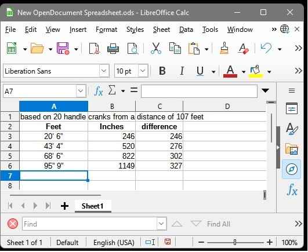Open sidebar Properties panel icon
Viewport: 308px width, 252px height.
(292, 109)
